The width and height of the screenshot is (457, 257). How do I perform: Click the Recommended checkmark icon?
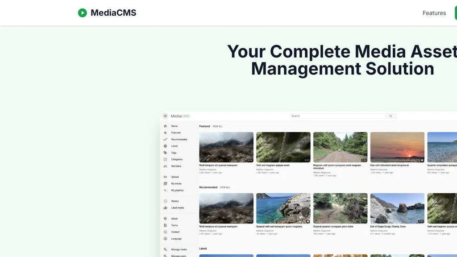click(x=165, y=140)
